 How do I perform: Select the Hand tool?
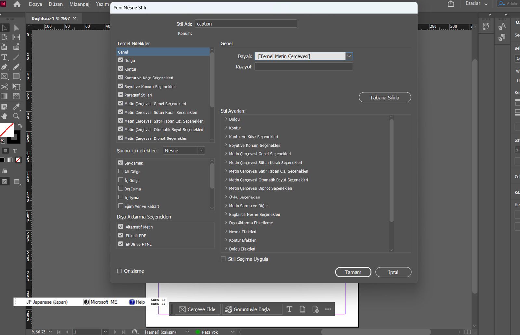[5, 116]
